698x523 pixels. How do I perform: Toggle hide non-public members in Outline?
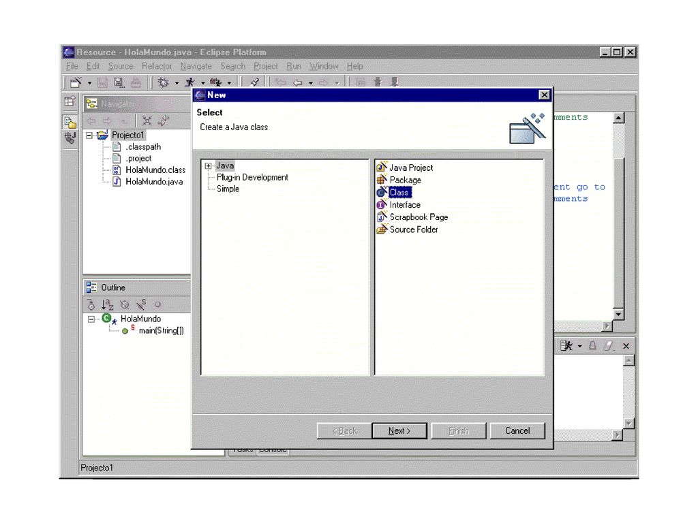(x=157, y=304)
